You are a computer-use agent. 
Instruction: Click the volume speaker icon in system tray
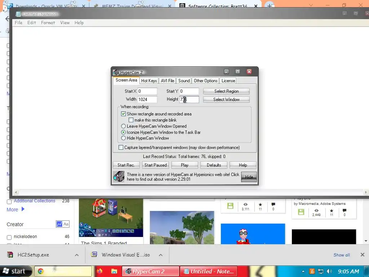pyautogui.click(x=329, y=271)
